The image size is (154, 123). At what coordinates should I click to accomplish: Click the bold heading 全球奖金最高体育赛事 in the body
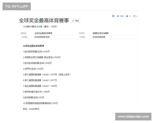pos(33,46)
